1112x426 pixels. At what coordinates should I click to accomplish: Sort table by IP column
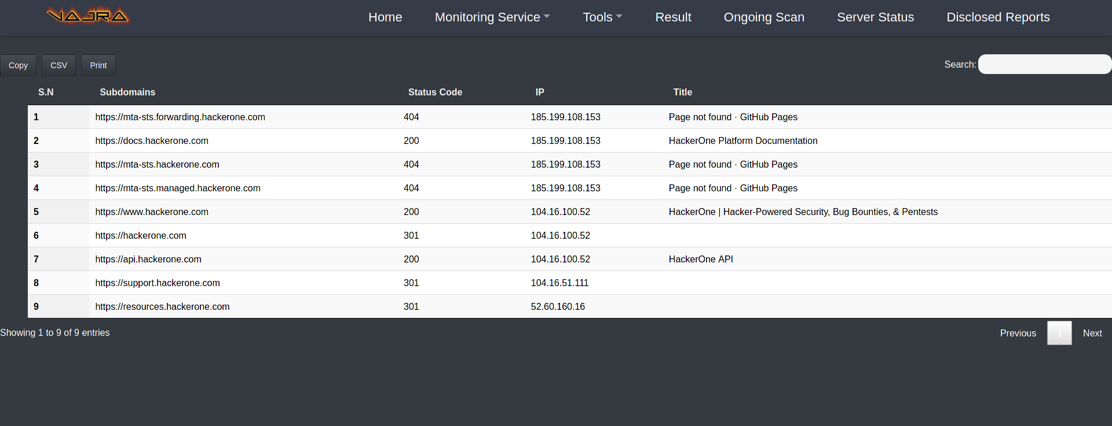pyautogui.click(x=540, y=92)
